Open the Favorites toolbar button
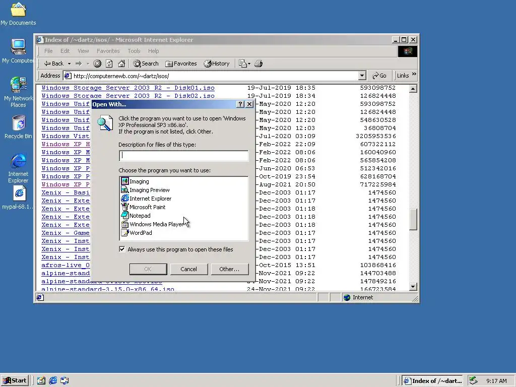 pyautogui.click(x=181, y=63)
